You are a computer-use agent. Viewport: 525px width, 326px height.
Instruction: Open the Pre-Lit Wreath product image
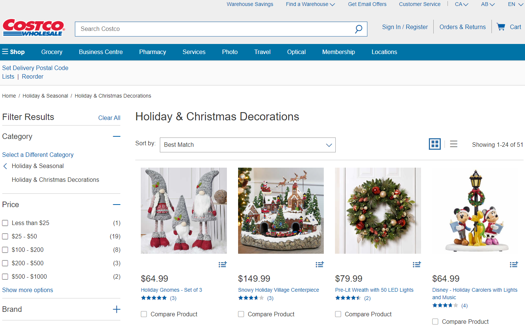click(378, 211)
